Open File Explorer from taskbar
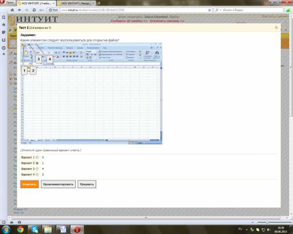Viewport: 293px width, 234px height. (x=48, y=230)
